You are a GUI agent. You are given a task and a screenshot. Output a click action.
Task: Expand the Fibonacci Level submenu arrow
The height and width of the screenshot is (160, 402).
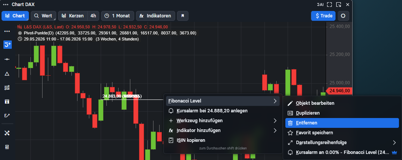pos(275,101)
